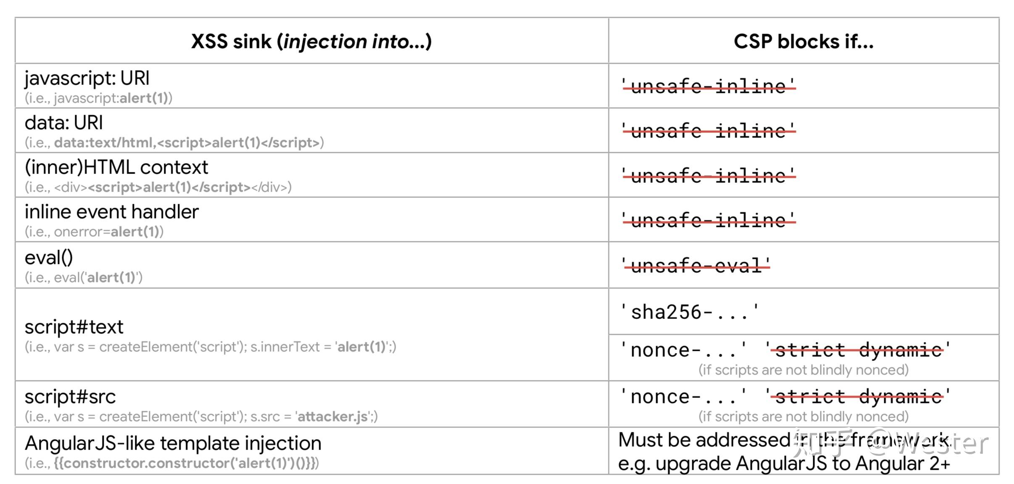The image size is (1014, 484).
Task: Click the onerror=alert(1) example text
Action: tap(94, 232)
